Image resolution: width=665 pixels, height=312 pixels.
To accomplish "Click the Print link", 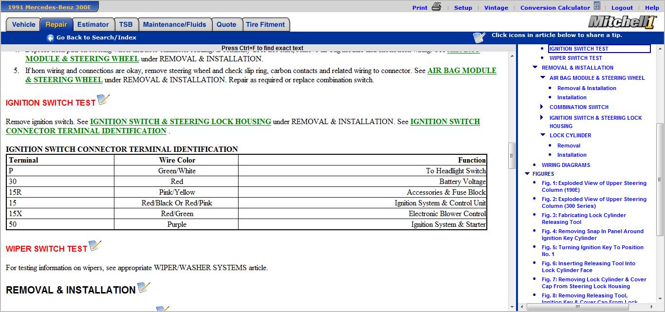I will tap(420, 8).
